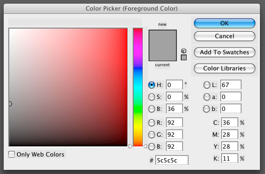Click the vertical hue spectrum slider

tap(138, 87)
